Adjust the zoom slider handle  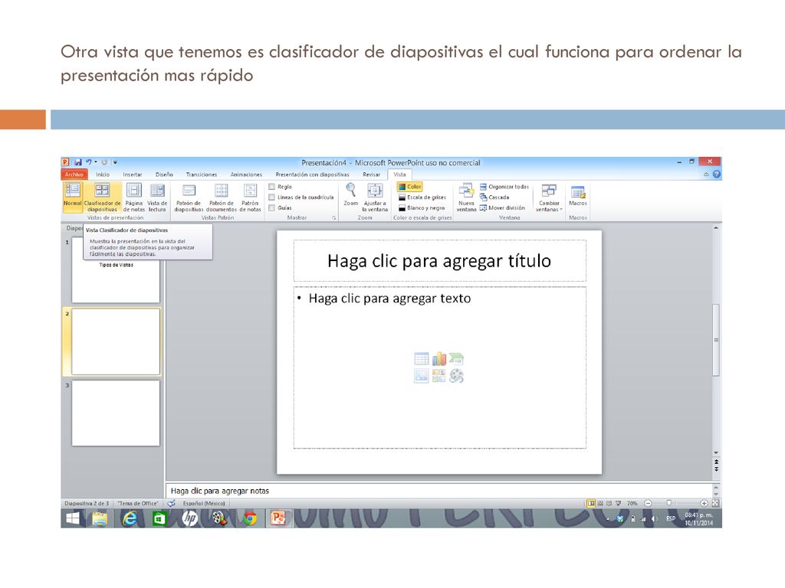pyautogui.click(x=668, y=503)
